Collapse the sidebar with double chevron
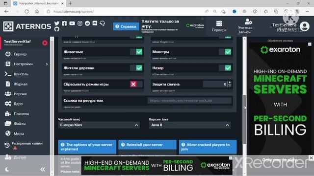The height and width of the screenshot is (176, 314). [43, 170]
